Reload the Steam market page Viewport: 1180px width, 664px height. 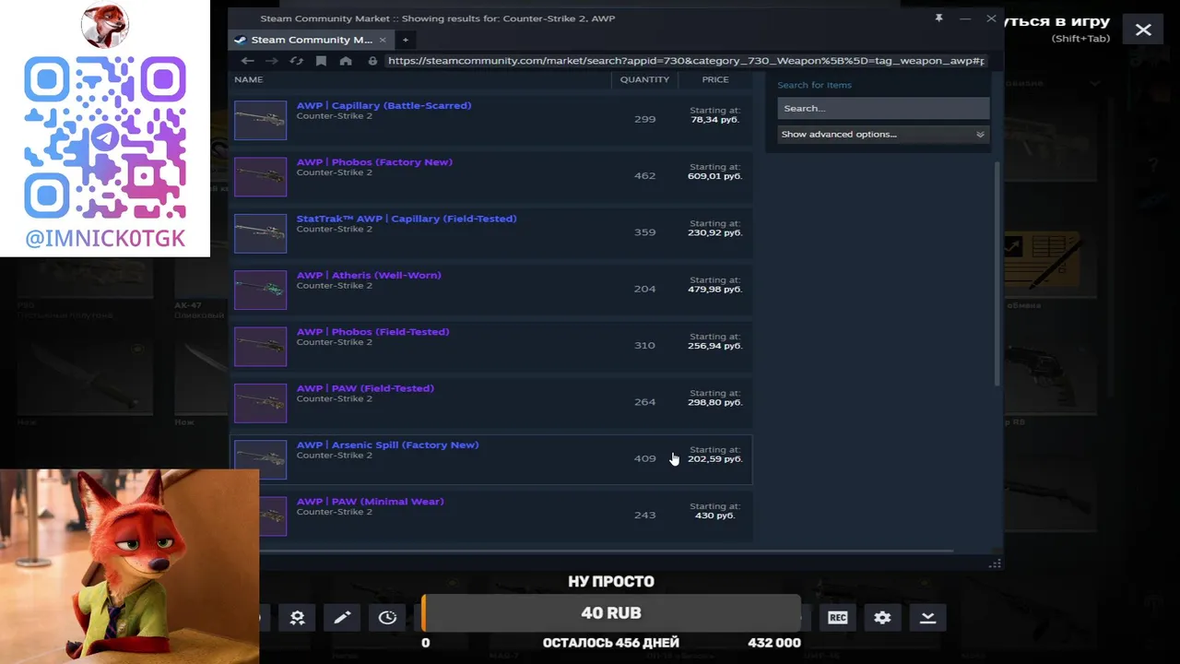(296, 61)
